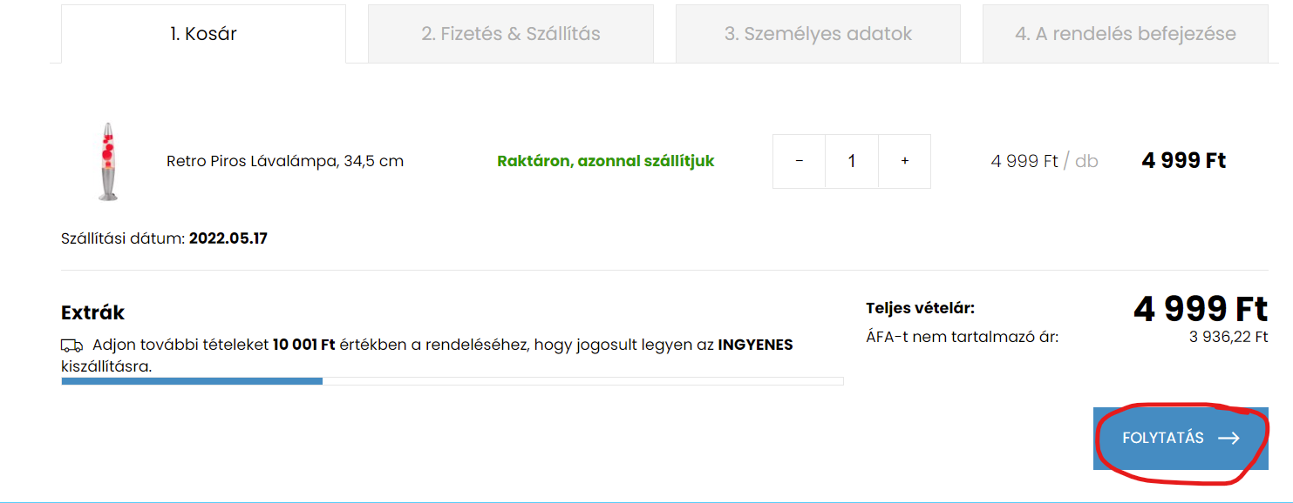Click the delivery truck icon under Extrák
The height and width of the screenshot is (503, 1293).
(x=72, y=345)
